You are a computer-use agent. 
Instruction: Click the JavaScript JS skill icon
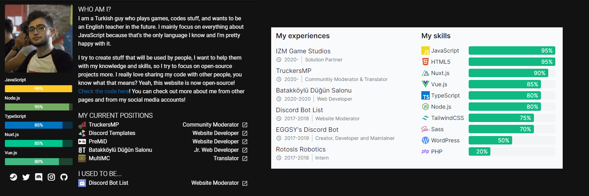point(425,50)
